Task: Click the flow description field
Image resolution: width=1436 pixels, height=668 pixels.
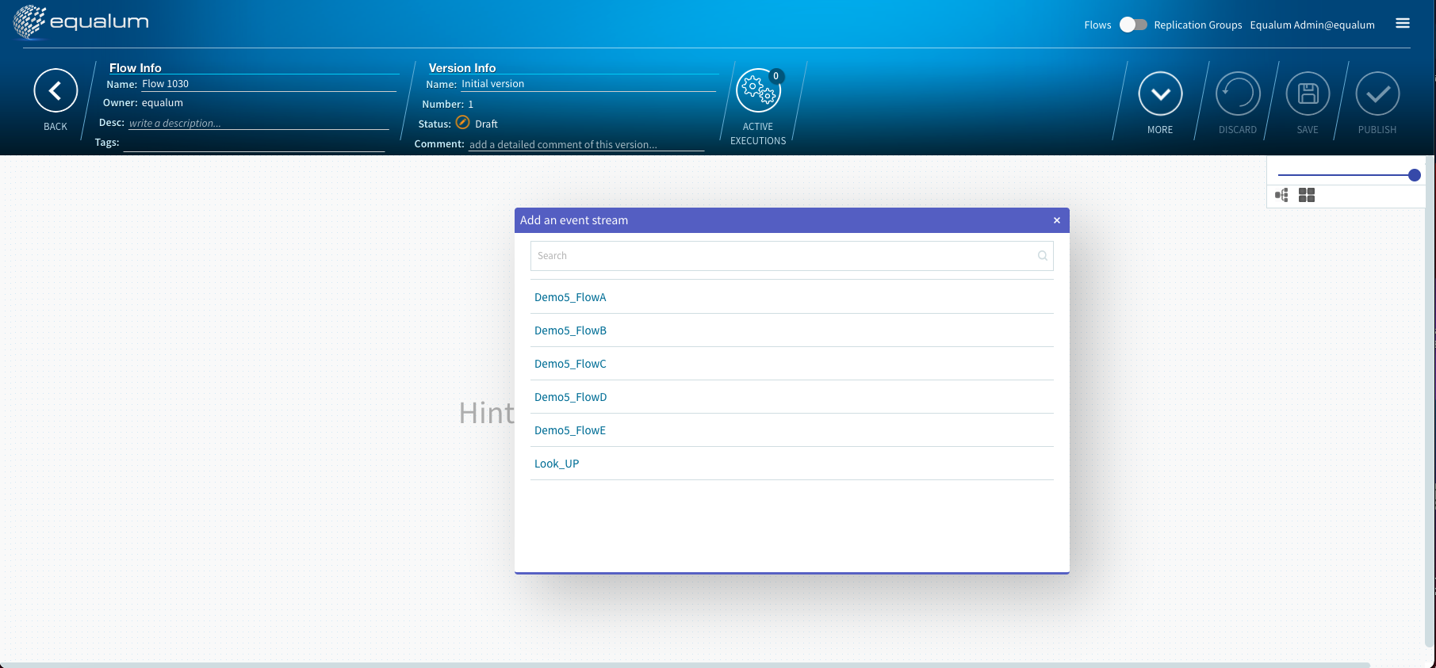Action: (258, 123)
